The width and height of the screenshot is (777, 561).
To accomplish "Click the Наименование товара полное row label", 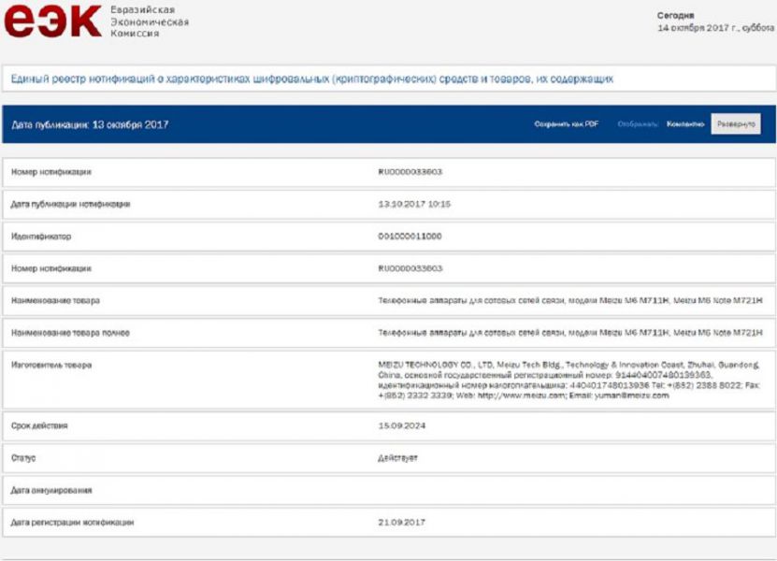I will [x=70, y=333].
